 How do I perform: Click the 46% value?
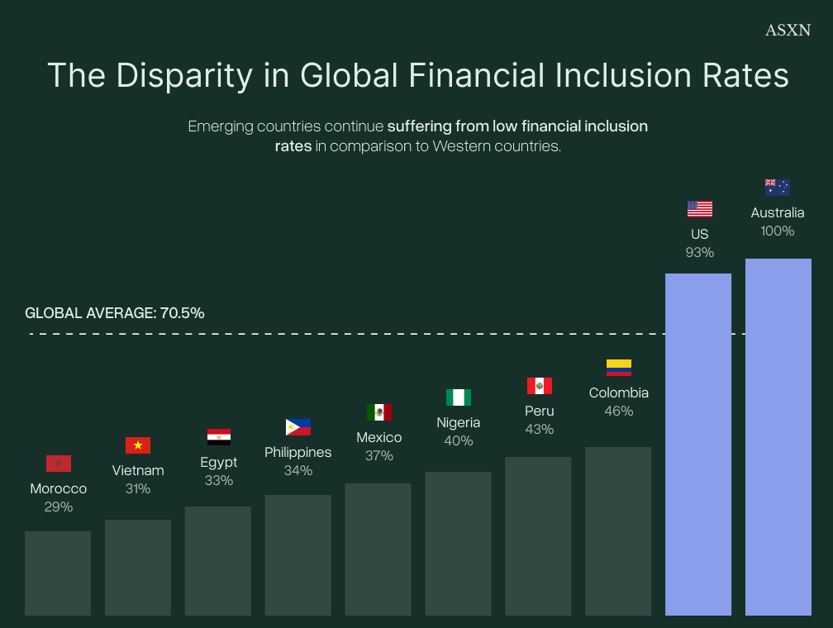pos(619,412)
